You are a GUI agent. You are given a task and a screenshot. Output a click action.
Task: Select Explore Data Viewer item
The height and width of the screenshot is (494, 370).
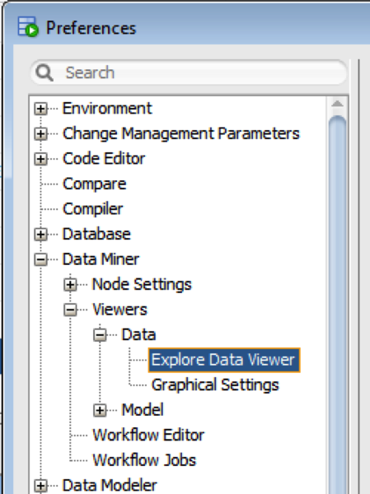coord(224,360)
